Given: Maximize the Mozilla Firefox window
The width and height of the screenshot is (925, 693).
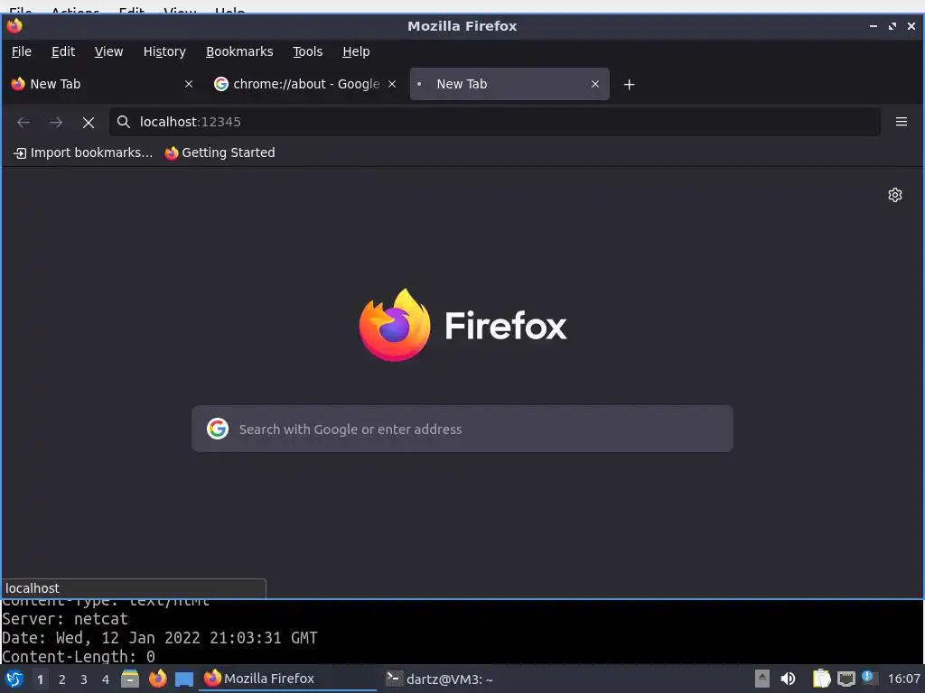Looking at the screenshot, I should point(892,26).
